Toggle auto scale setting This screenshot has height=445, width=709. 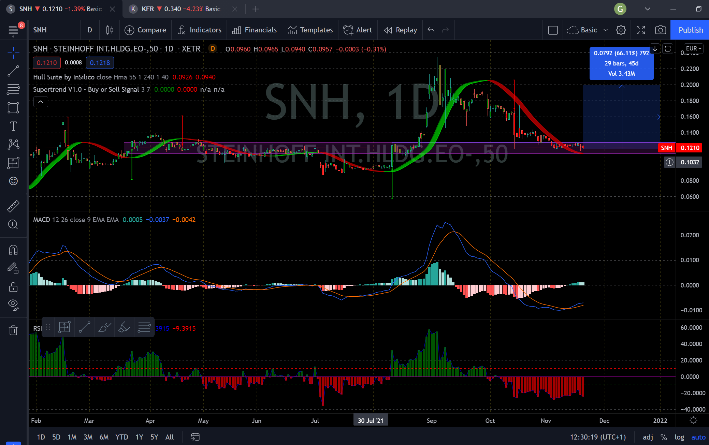point(698,437)
